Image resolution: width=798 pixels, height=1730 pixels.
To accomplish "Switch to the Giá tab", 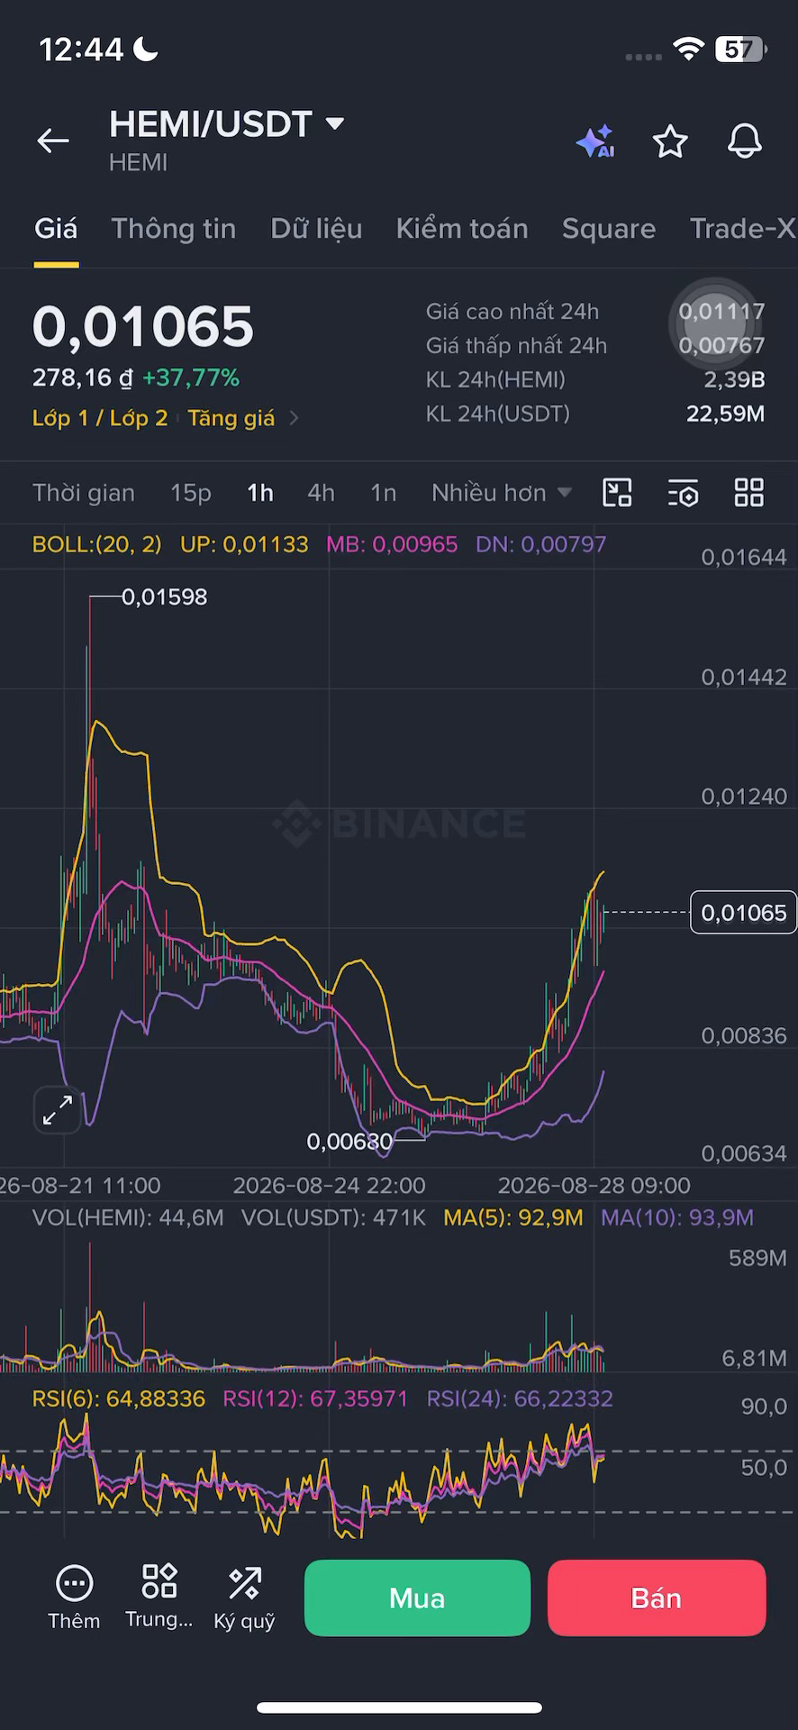I will point(56,229).
